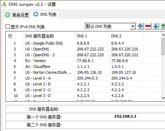Click the 第一个 DNS 服务器 field with 192.168.1.1
This screenshot has height=131, width=165.
coord(125,117)
